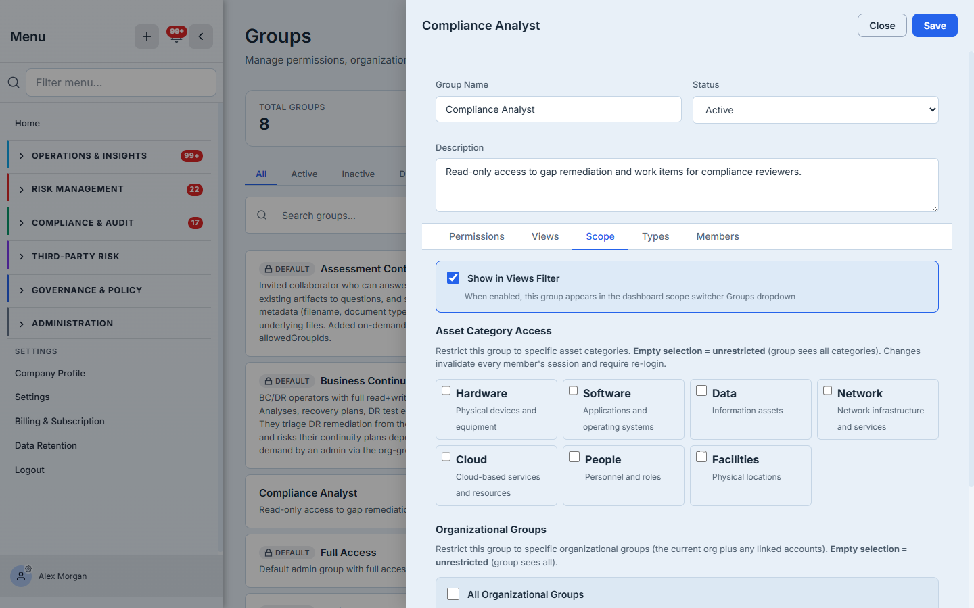Open the Full Access group card

pos(325,561)
